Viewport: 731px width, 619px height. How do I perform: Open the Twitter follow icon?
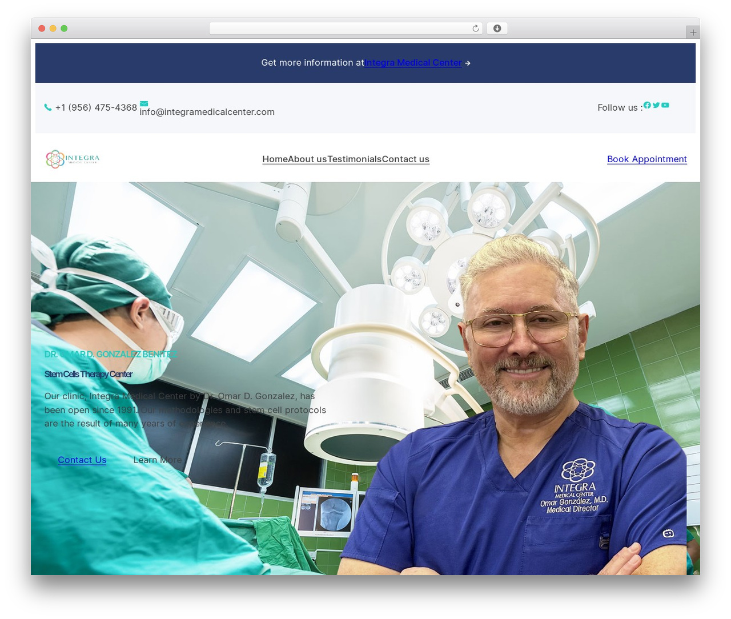click(x=656, y=105)
